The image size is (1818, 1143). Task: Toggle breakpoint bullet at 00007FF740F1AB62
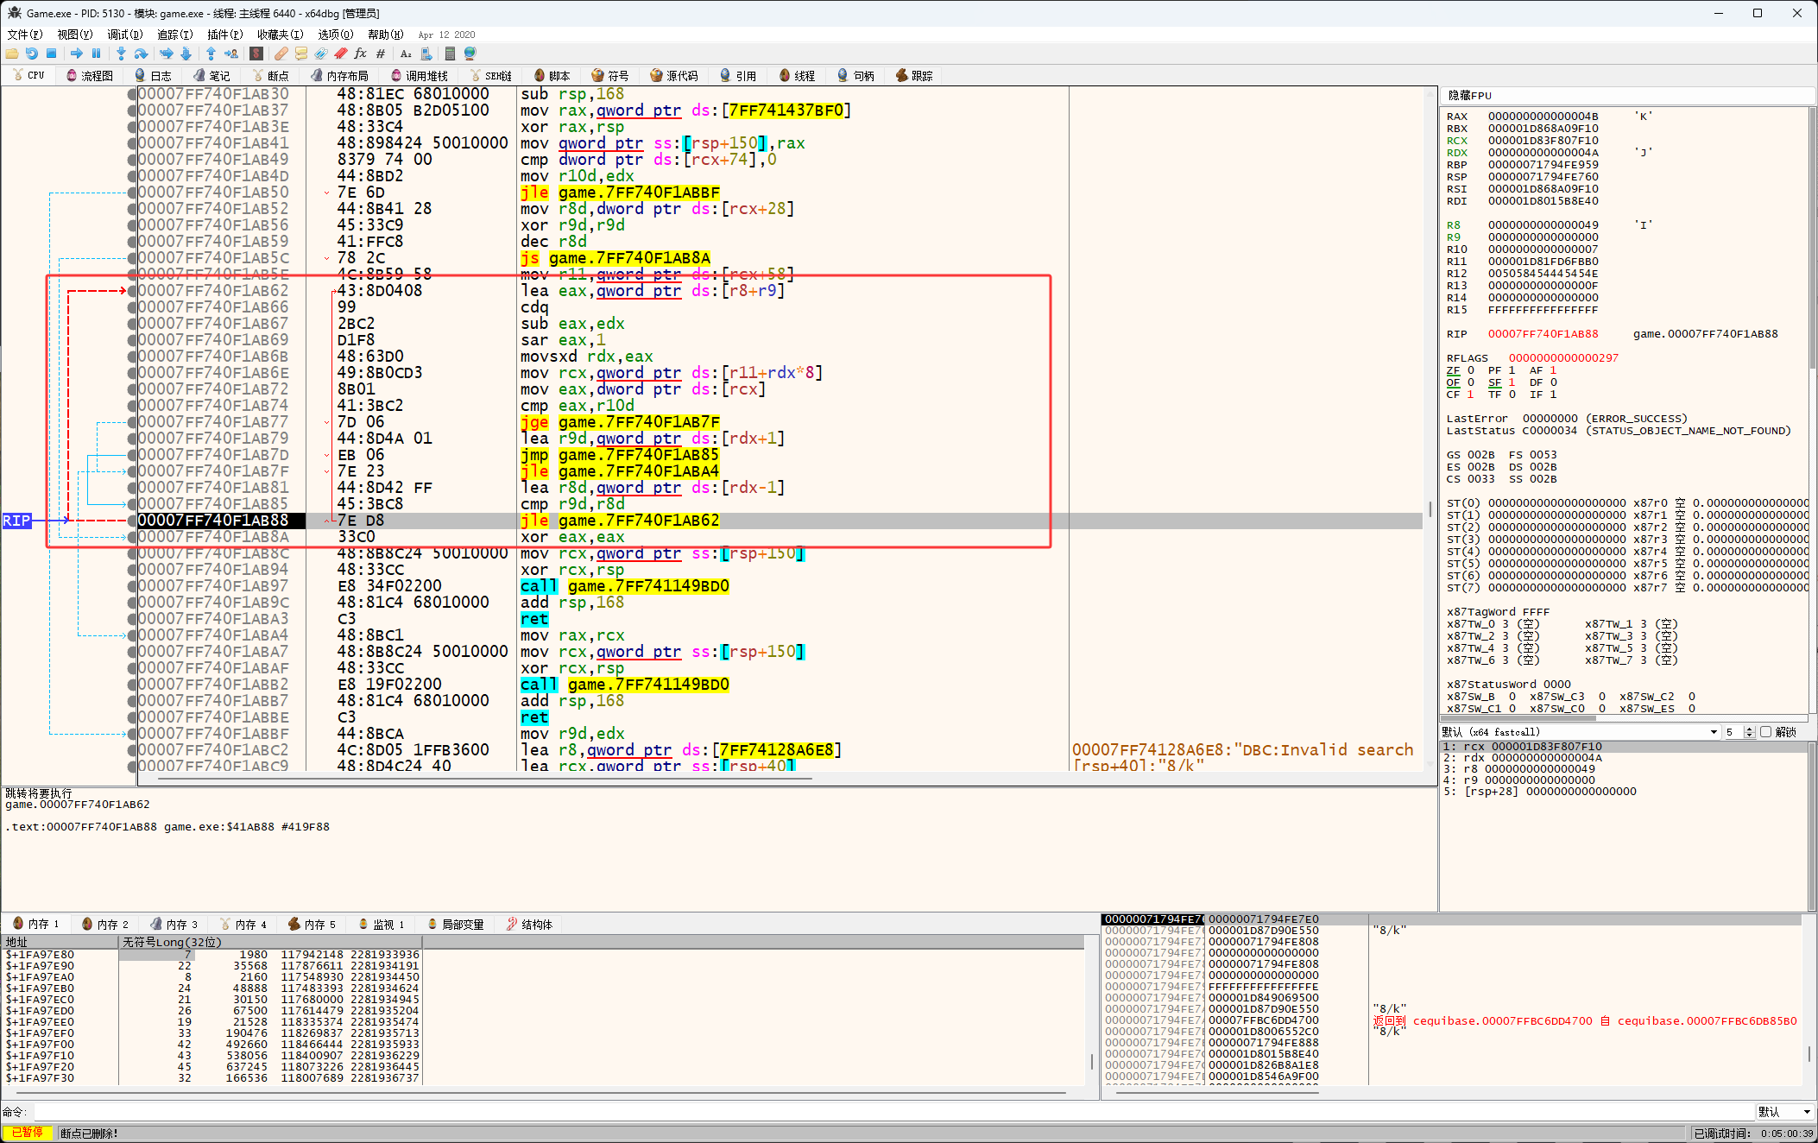[132, 291]
